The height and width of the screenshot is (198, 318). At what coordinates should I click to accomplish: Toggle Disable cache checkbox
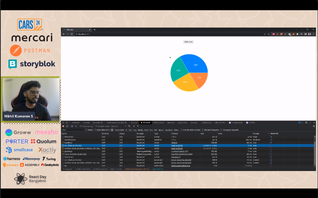96,126
